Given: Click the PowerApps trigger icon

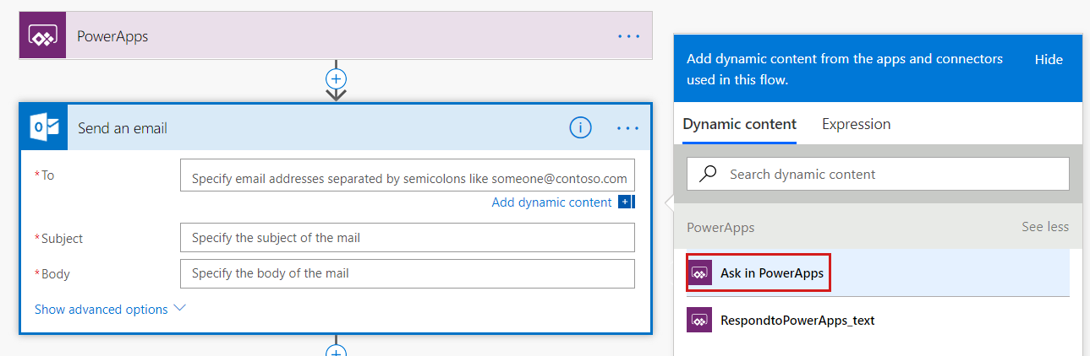Looking at the screenshot, I should tap(42, 36).
